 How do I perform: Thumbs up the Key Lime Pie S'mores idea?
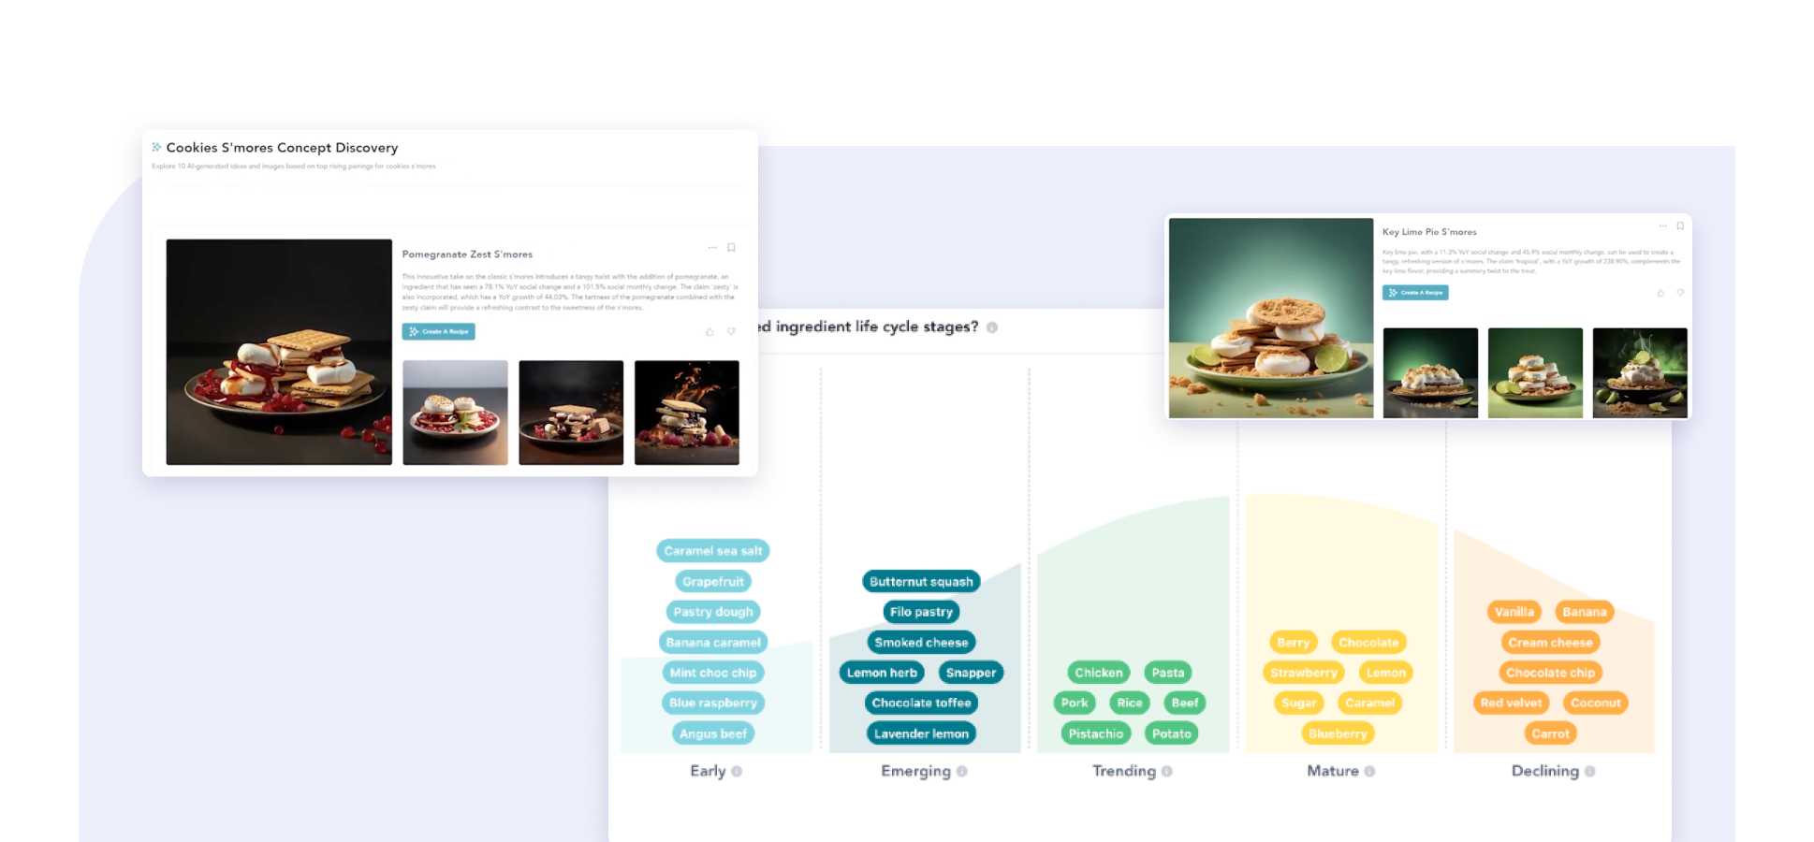pos(1661,293)
